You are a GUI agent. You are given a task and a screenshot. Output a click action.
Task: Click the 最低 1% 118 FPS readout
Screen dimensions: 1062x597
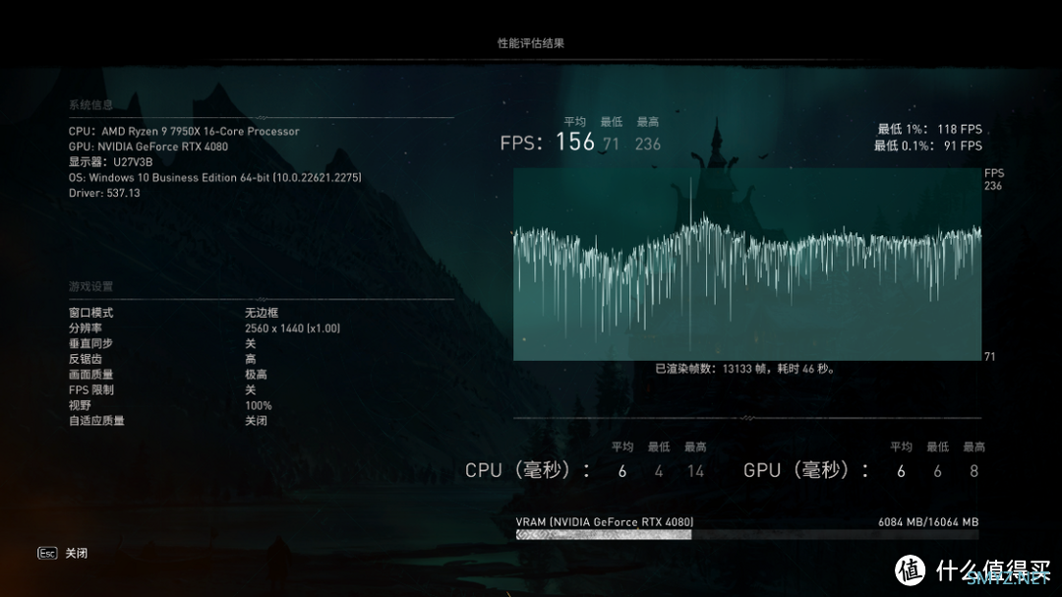pyautogui.click(x=929, y=129)
